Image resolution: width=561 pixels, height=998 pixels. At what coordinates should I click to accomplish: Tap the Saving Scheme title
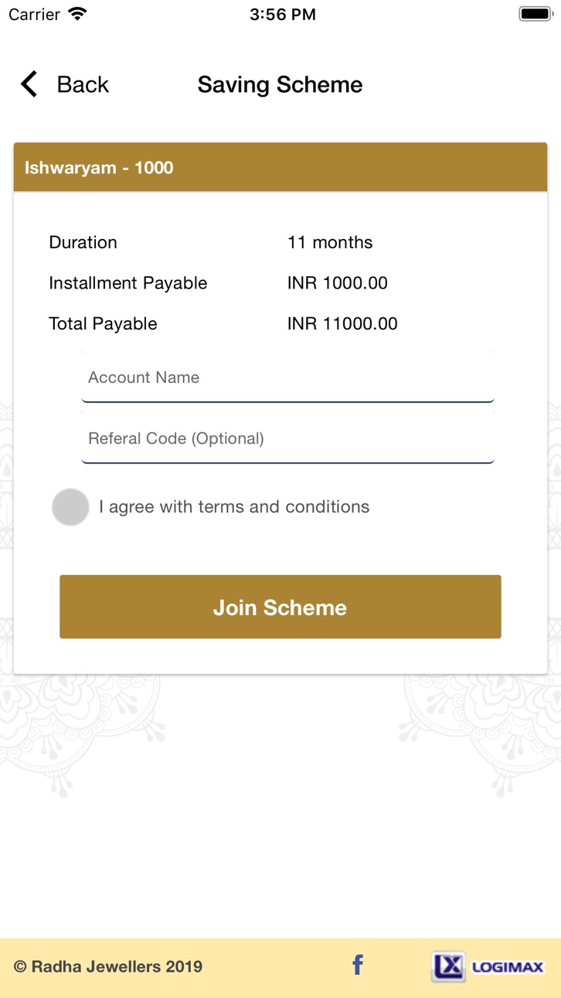[x=280, y=84]
